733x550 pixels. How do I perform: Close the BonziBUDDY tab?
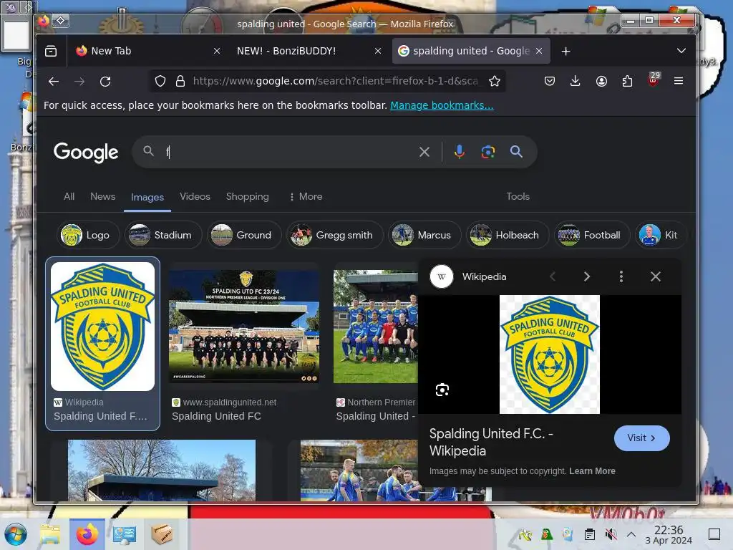(378, 51)
